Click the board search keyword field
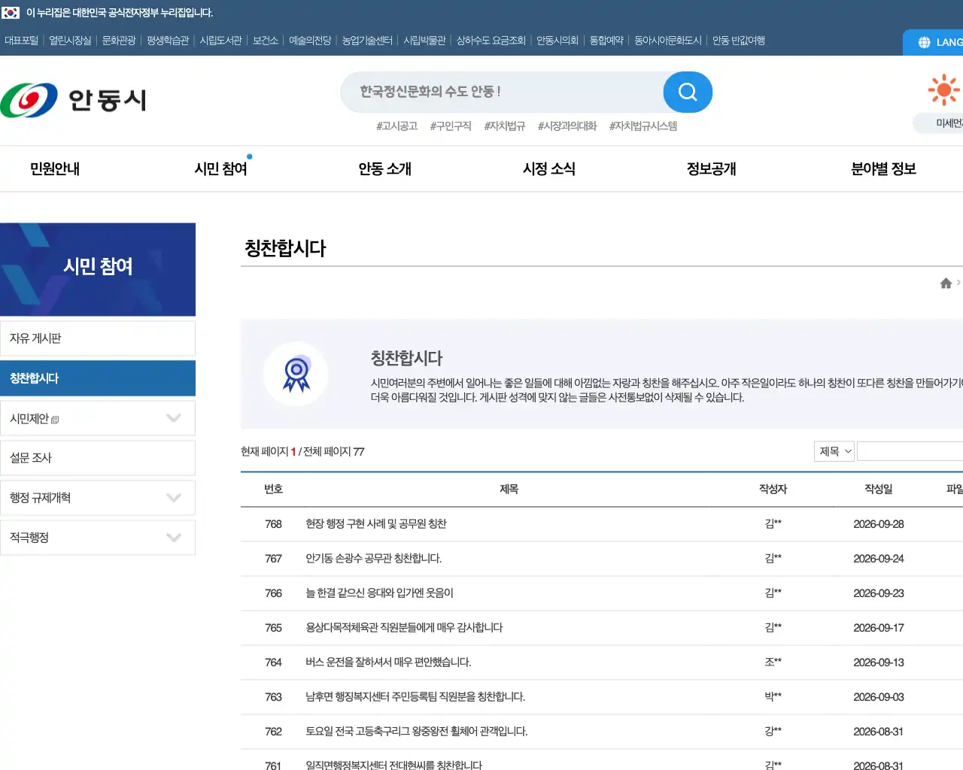Image resolution: width=963 pixels, height=770 pixels. (910, 451)
